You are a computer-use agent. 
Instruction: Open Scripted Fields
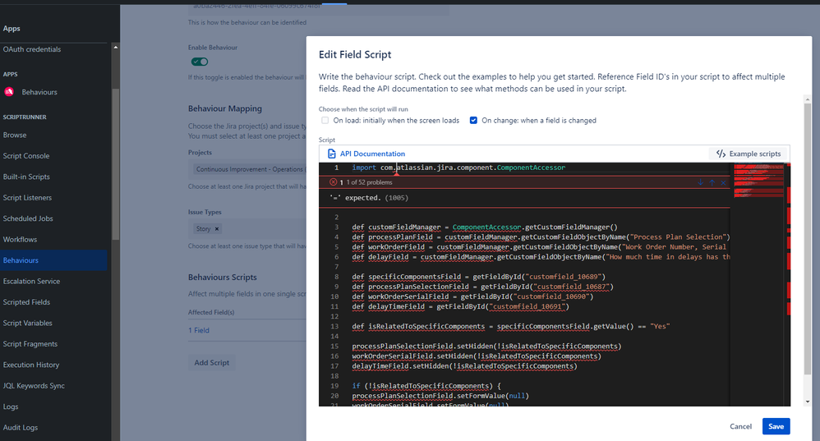pyautogui.click(x=26, y=302)
